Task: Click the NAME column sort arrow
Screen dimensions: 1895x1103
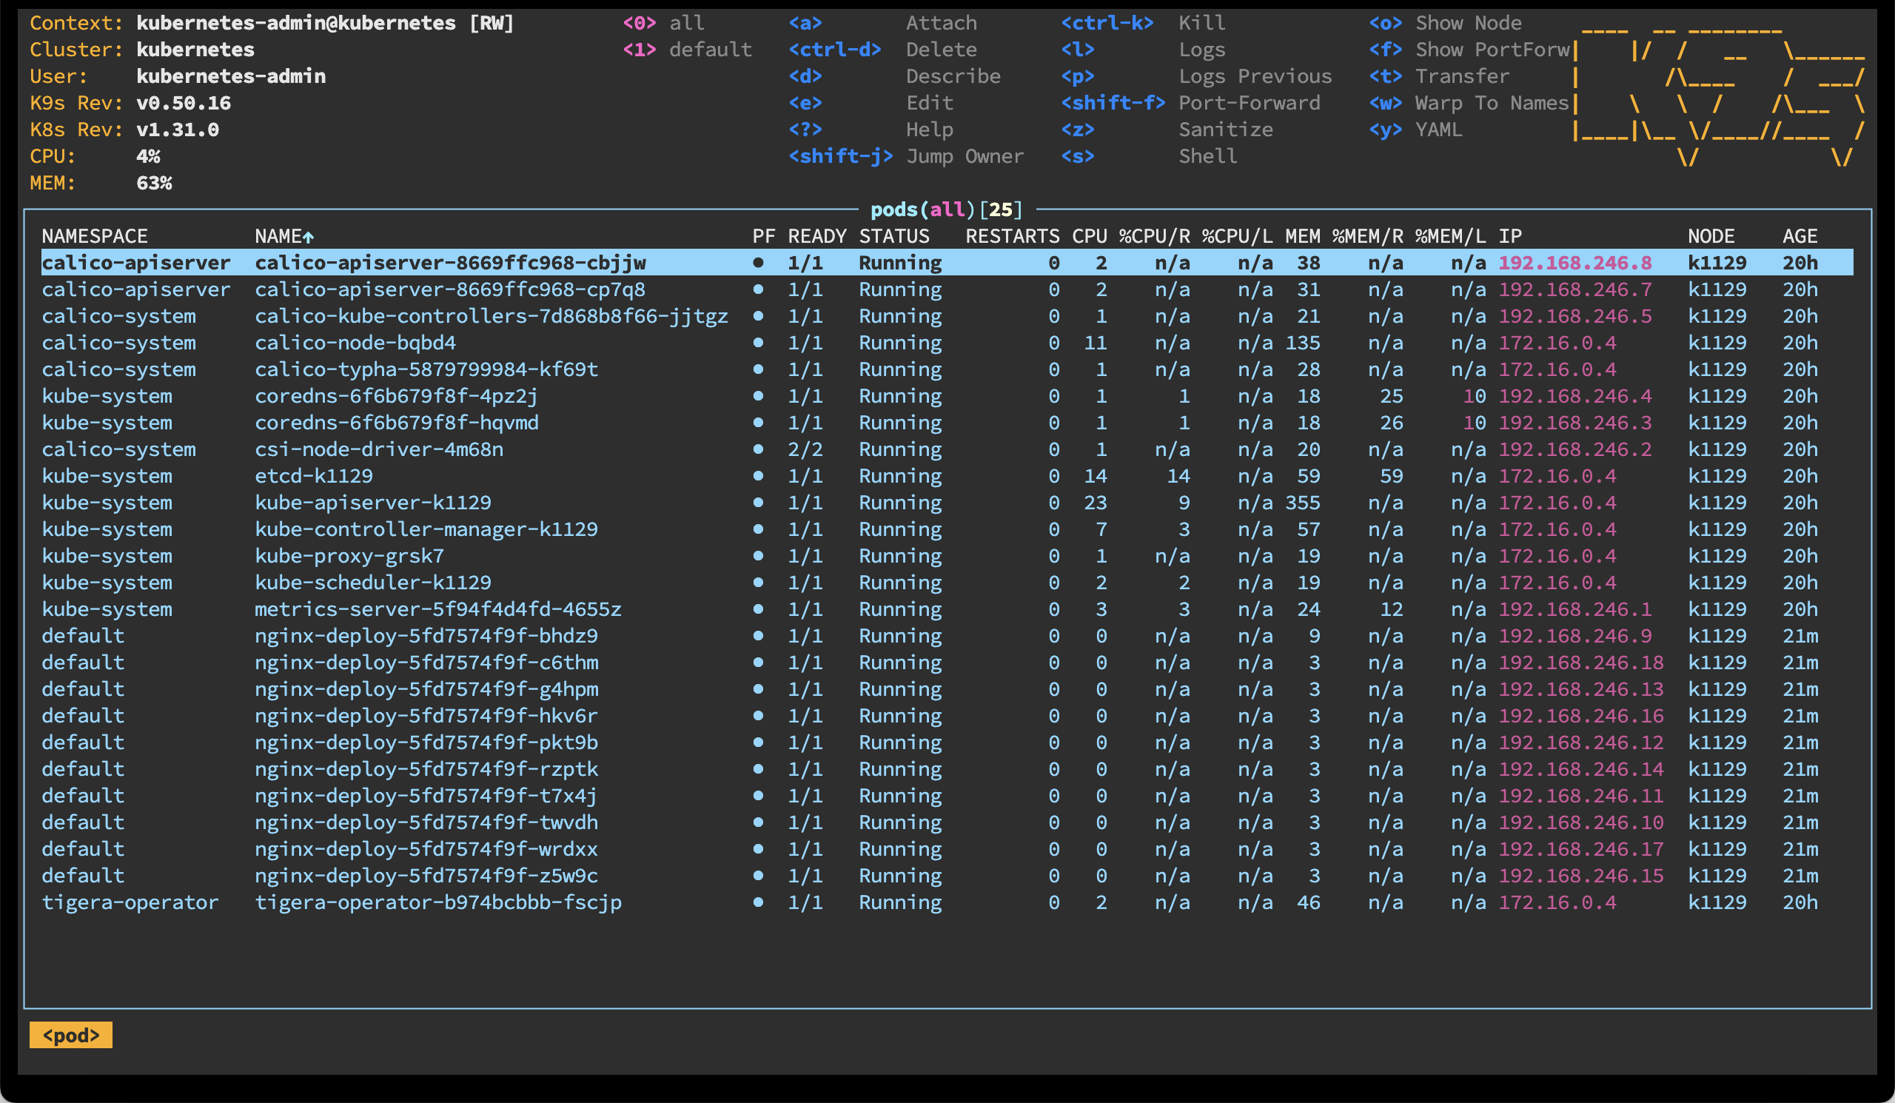Action: coord(309,237)
